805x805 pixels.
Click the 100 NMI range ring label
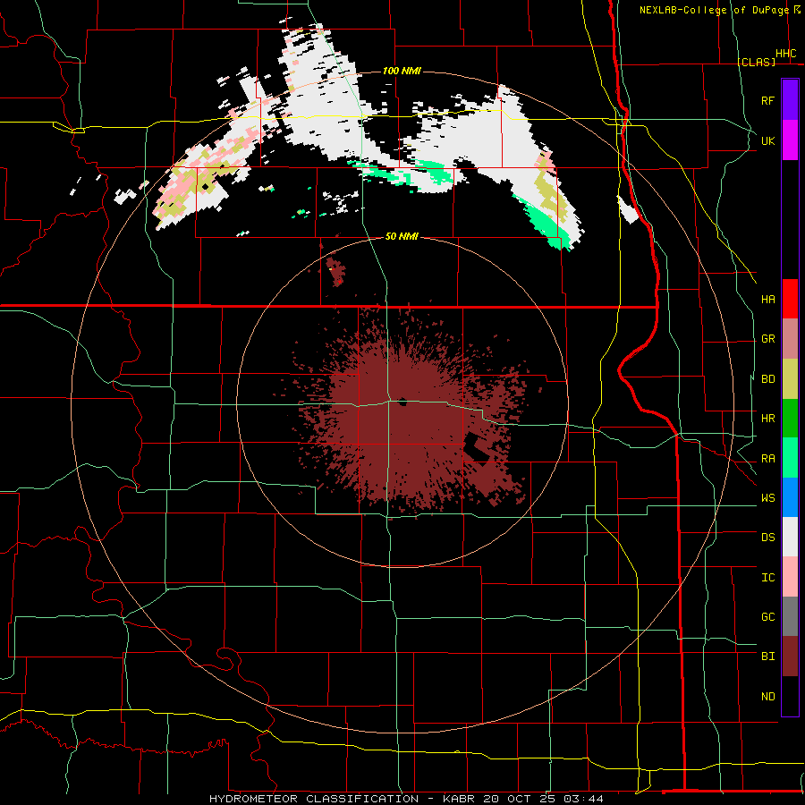[402, 71]
